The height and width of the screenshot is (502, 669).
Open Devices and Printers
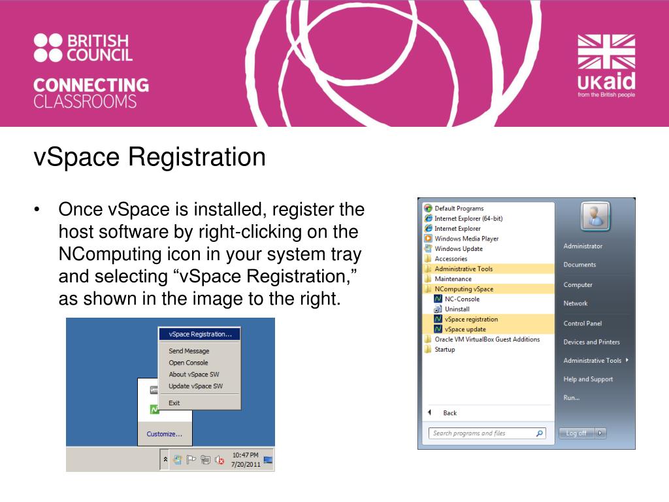click(591, 342)
